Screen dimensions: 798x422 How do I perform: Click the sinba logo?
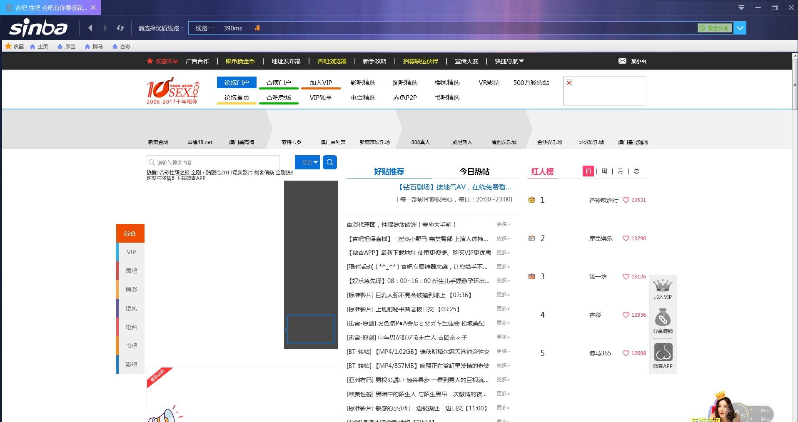38,28
